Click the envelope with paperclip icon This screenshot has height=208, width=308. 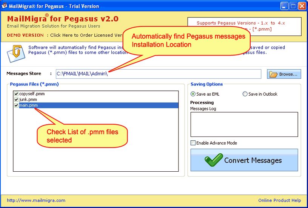click(x=16, y=54)
